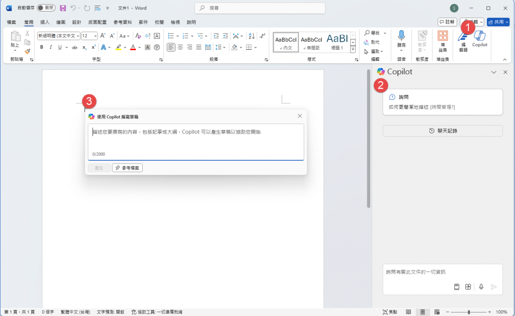Click the Paste (貼上) clipboard icon
The height and width of the screenshot is (316, 515).
point(15,37)
